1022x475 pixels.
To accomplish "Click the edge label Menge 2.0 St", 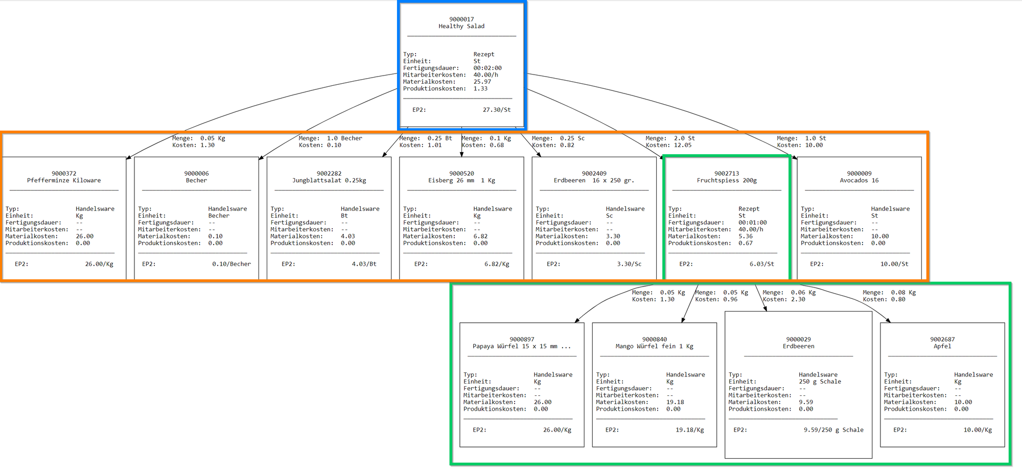I will pos(670,138).
